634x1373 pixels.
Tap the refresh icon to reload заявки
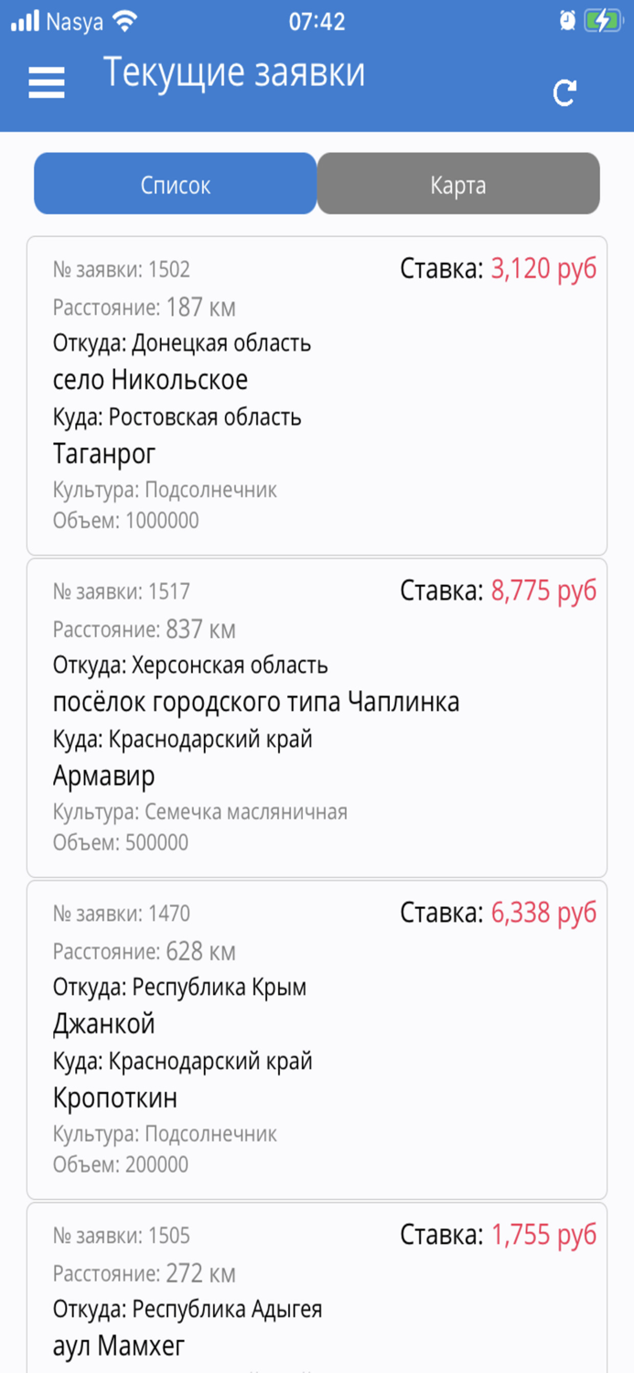pos(566,92)
